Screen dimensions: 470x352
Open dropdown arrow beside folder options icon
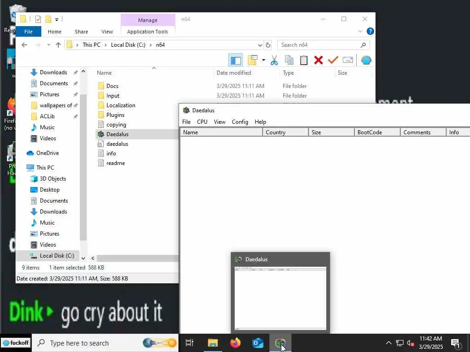[263, 60]
